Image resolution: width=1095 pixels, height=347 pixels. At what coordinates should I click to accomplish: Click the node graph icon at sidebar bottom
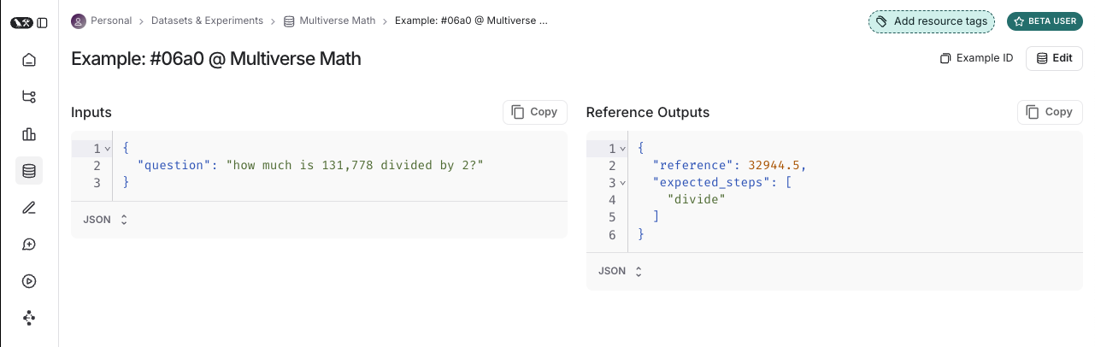click(x=29, y=318)
